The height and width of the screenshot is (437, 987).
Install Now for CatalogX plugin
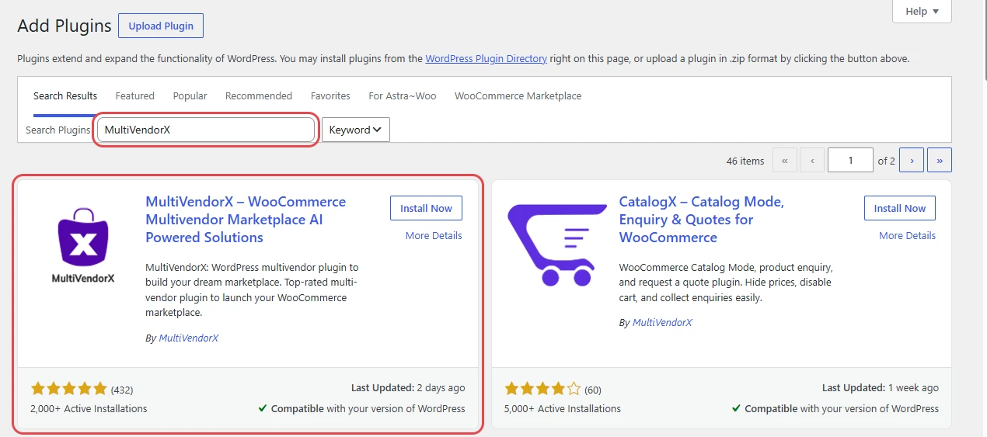900,208
